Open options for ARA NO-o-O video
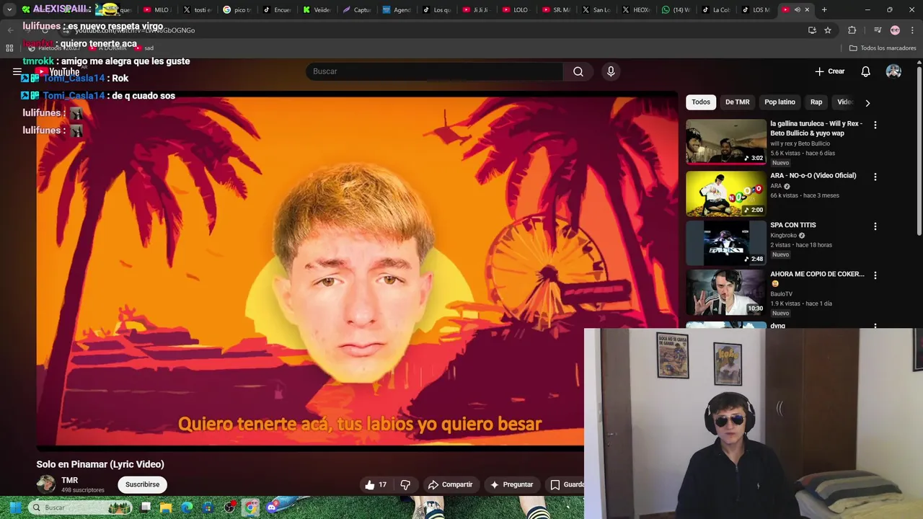This screenshot has height=519, width=923. pyautogui.click(x=875, y=177)
